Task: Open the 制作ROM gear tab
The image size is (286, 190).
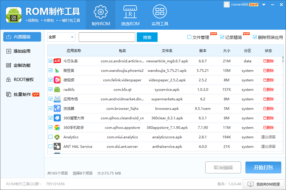Action: pyautogui.click(x=101, y=15)
